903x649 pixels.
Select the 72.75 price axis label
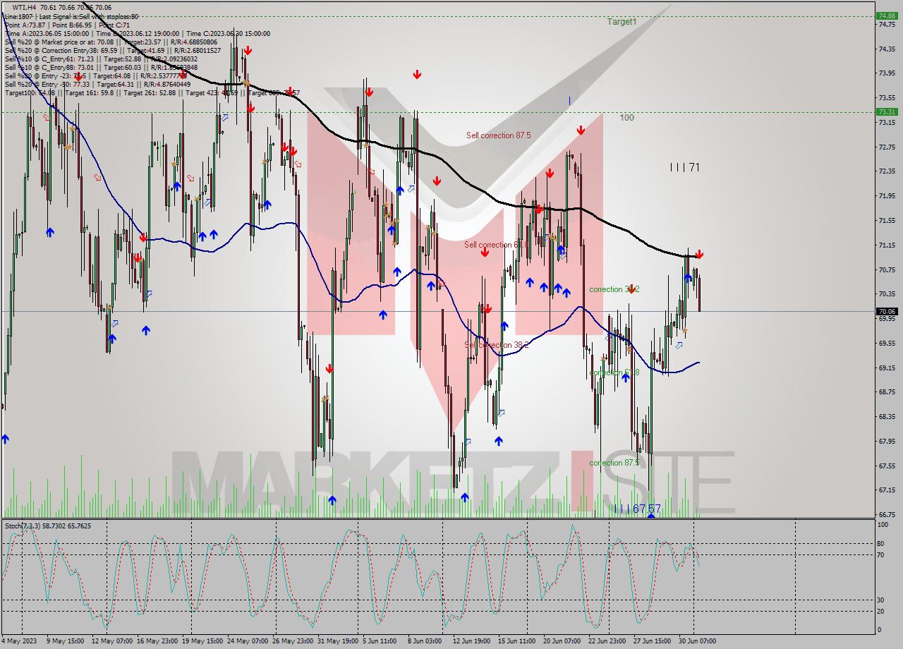pyautogui.click(x=887, y=147)
